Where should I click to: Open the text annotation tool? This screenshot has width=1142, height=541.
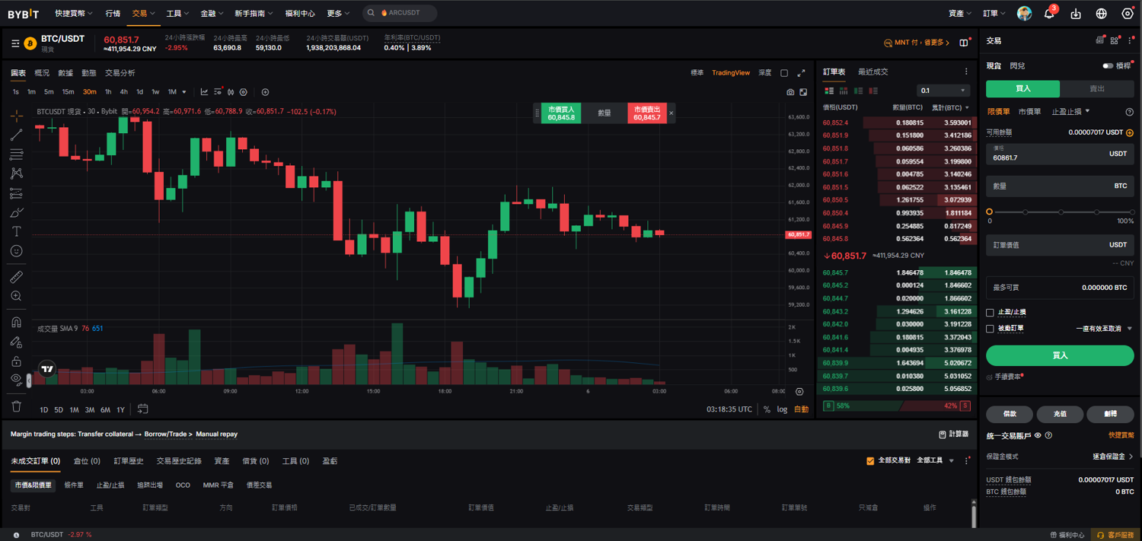(16, 231)
